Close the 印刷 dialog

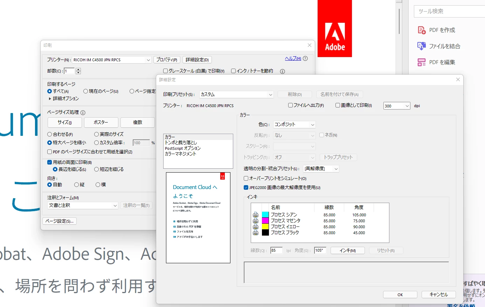[x=310, y=45]
